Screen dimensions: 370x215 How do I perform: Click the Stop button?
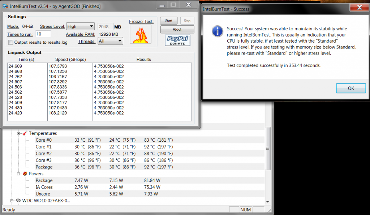[187, 21]
